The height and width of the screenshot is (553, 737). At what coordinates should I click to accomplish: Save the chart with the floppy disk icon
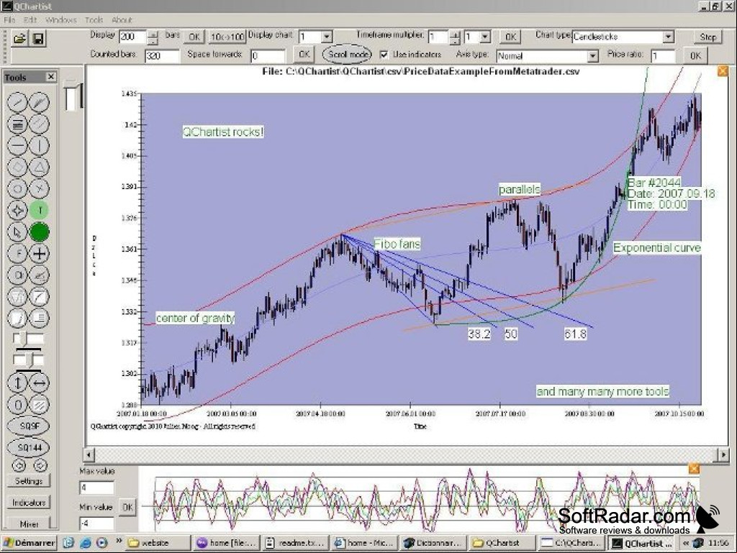[38, 39]
